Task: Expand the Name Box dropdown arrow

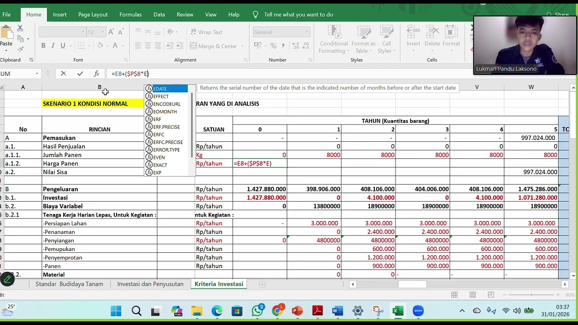Action: (37, 74)
